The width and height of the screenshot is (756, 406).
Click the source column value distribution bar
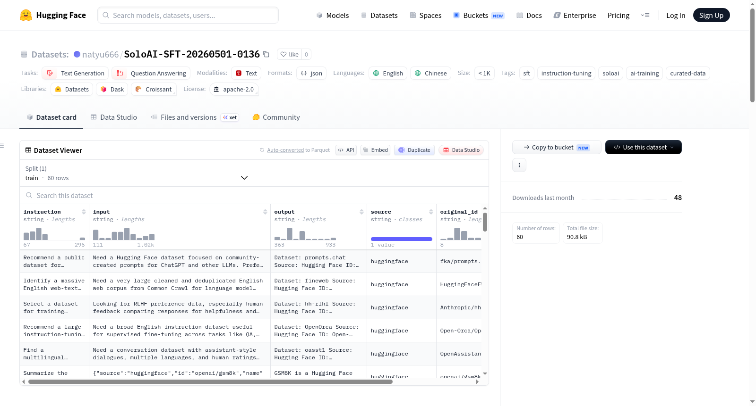402,239
